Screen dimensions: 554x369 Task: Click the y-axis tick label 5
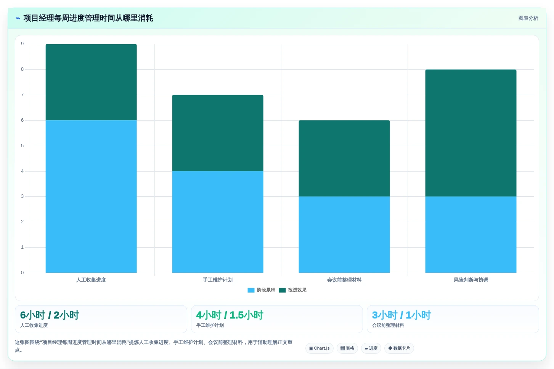(22, 146)
